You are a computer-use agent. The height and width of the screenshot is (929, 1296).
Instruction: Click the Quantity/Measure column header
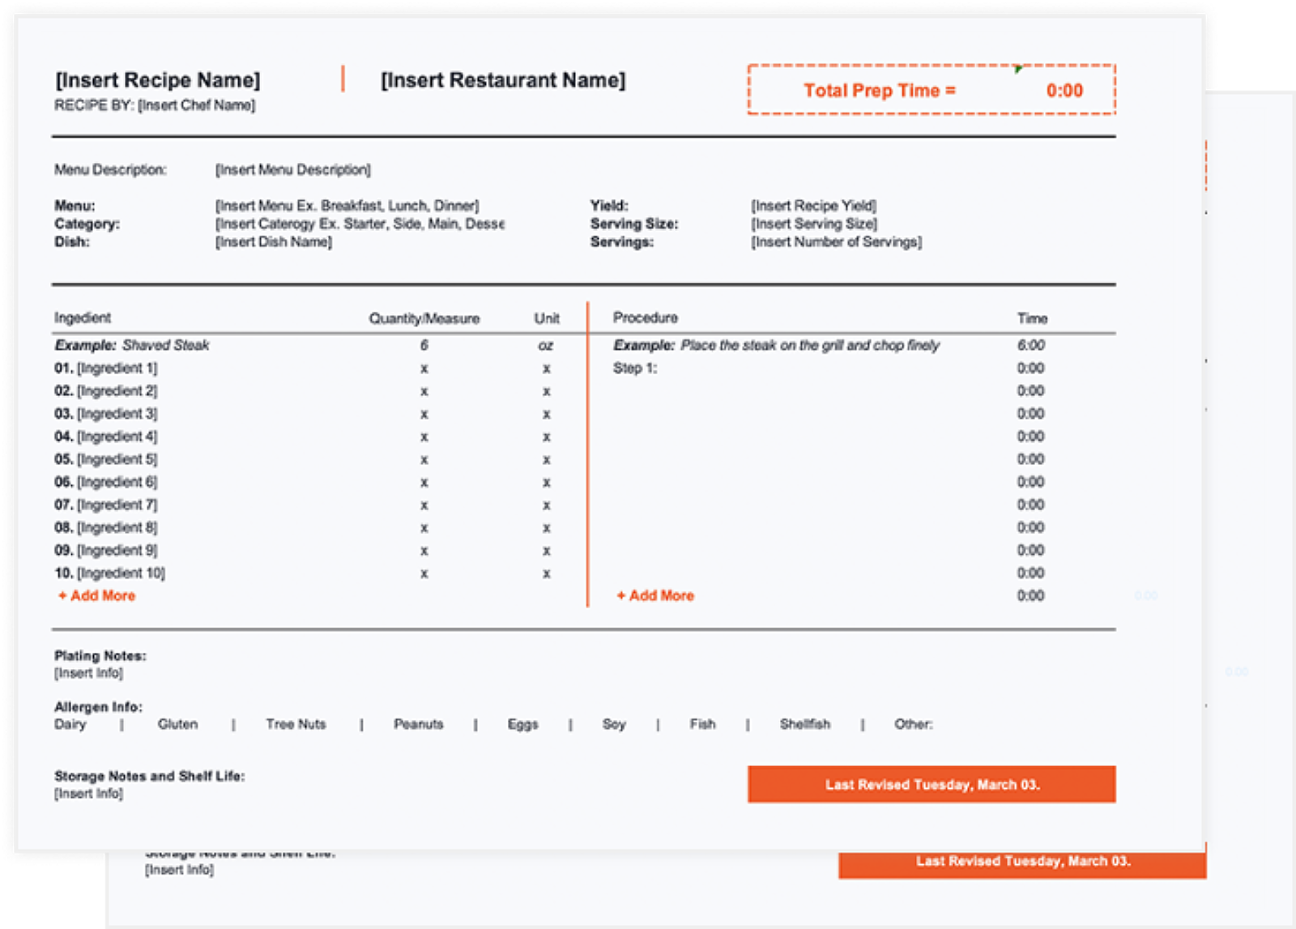[424, 318]
